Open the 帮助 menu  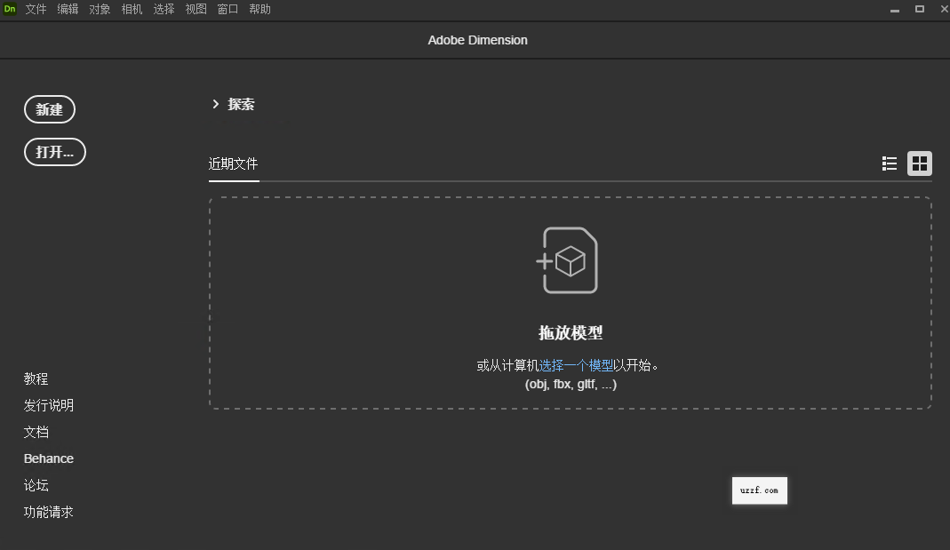click(259, 9)
